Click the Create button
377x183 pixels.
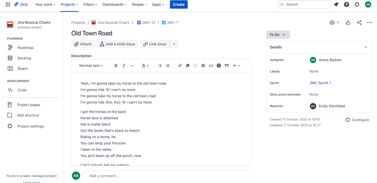(x=178, y=4)
